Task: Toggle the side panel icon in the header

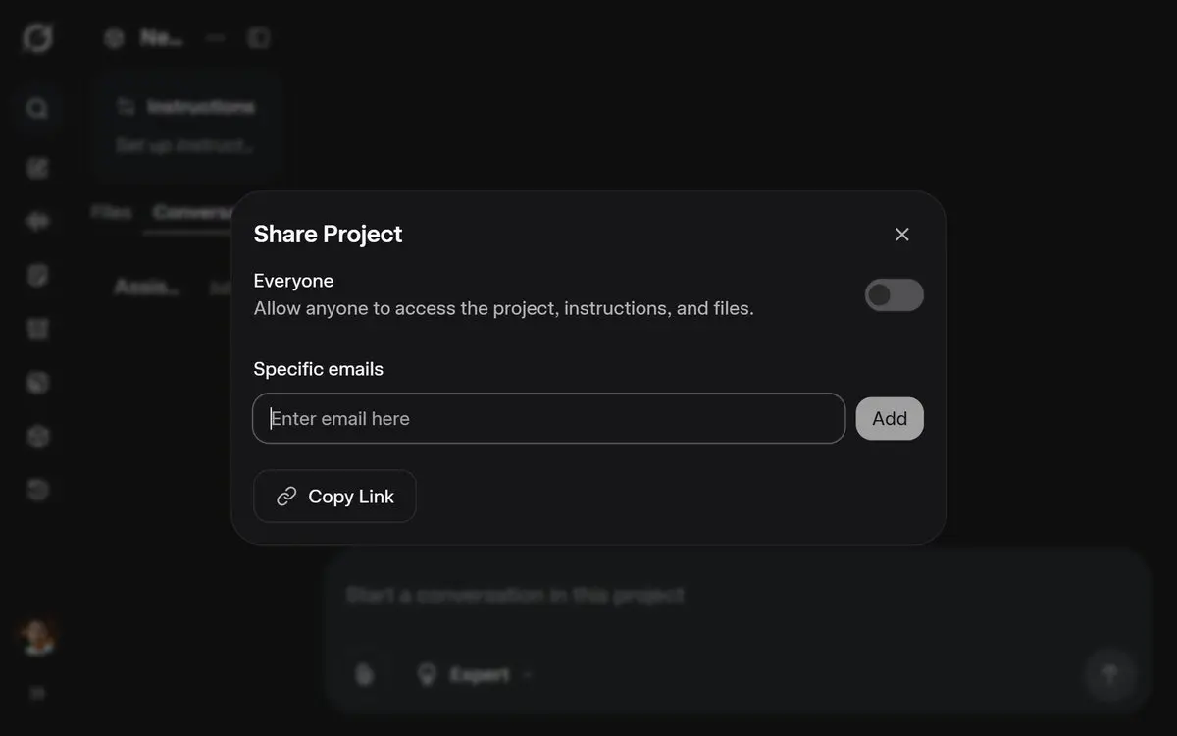Action: [258, 38]
